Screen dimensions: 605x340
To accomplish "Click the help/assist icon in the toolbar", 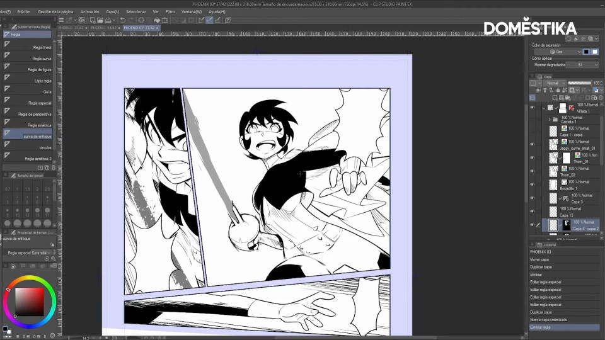I will tap(228, 20).
